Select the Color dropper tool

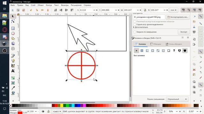[13, 88]
